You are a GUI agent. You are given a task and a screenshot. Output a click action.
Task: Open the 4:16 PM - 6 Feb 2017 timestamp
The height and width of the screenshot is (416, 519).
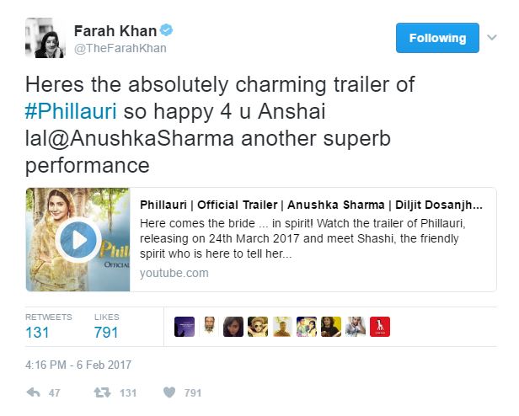coord(79,365)
